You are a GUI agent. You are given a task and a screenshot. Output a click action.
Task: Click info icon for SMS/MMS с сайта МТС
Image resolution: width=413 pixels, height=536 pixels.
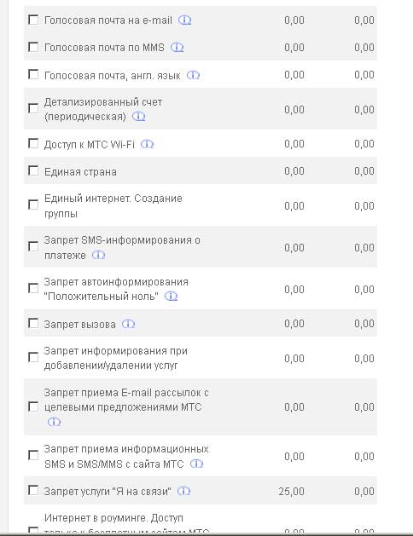coord(197,464)
